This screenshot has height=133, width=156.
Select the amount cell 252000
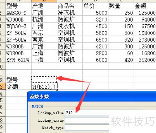click(145, 60)
